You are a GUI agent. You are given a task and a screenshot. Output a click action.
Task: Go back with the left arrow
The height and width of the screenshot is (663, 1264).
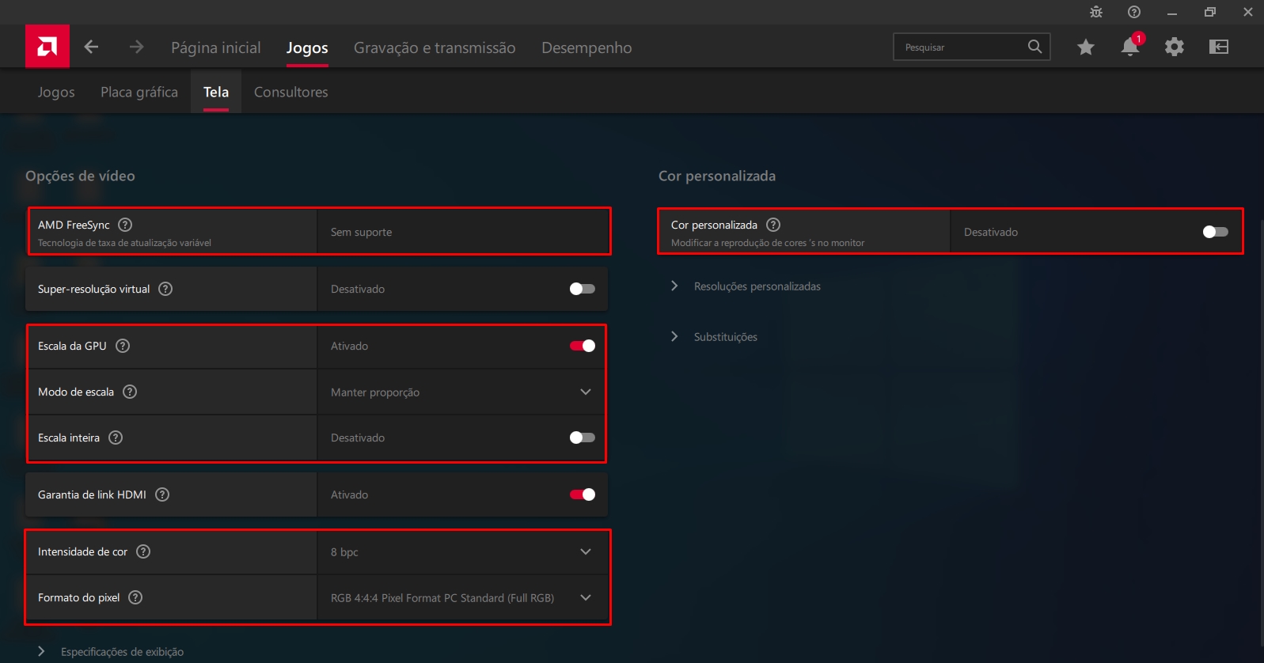pos(91,47)
